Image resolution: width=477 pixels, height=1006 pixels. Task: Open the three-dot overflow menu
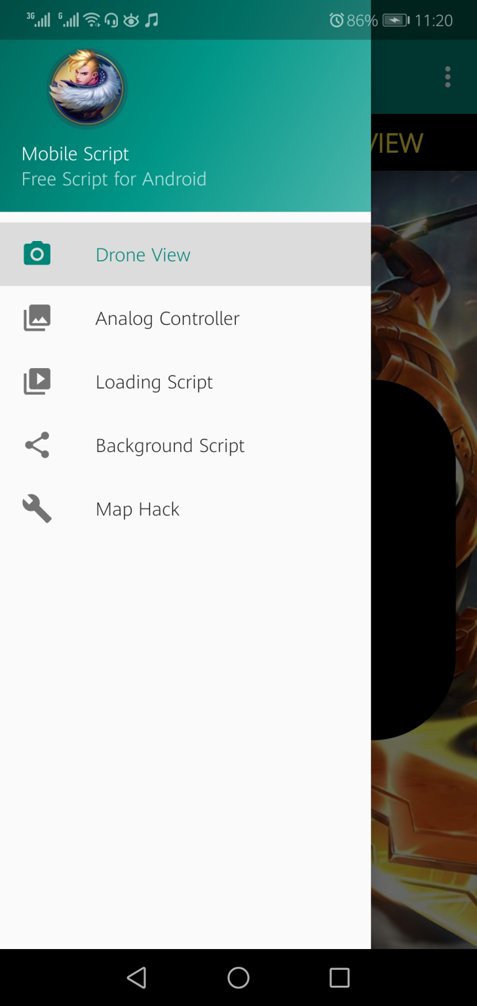[448, 77]
